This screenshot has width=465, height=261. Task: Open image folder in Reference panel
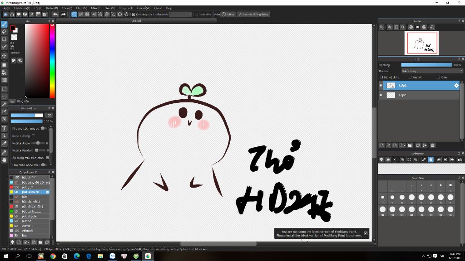[x=388, y=159]
